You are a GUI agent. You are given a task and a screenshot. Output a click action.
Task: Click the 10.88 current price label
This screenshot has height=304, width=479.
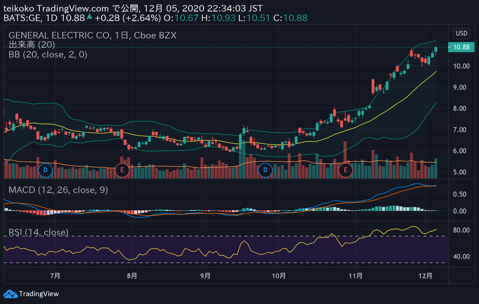pyautogui.click(x=461, y=47)
